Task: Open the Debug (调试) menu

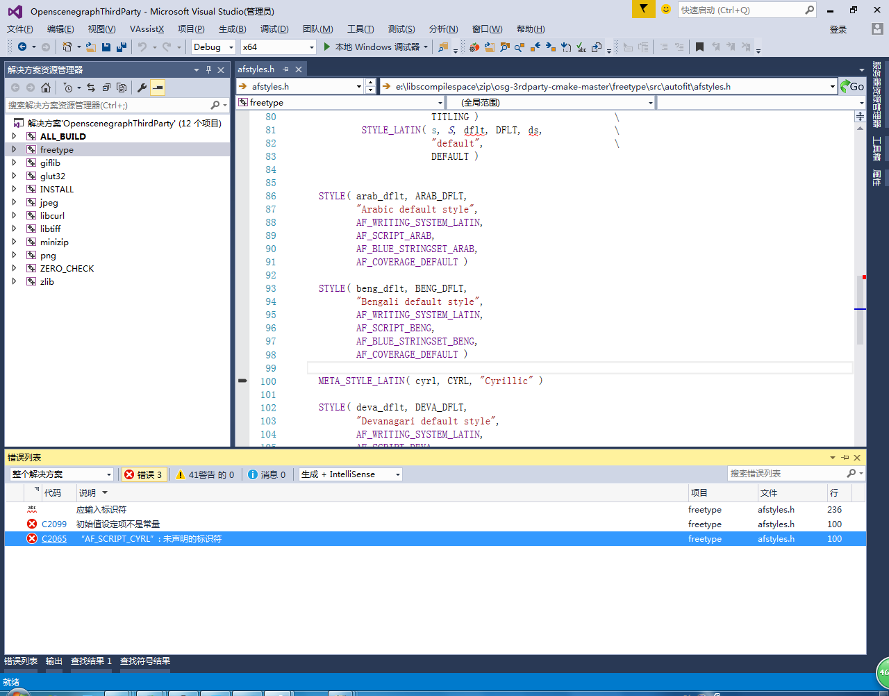Action: pyautogui.click(x=274, y=29)
